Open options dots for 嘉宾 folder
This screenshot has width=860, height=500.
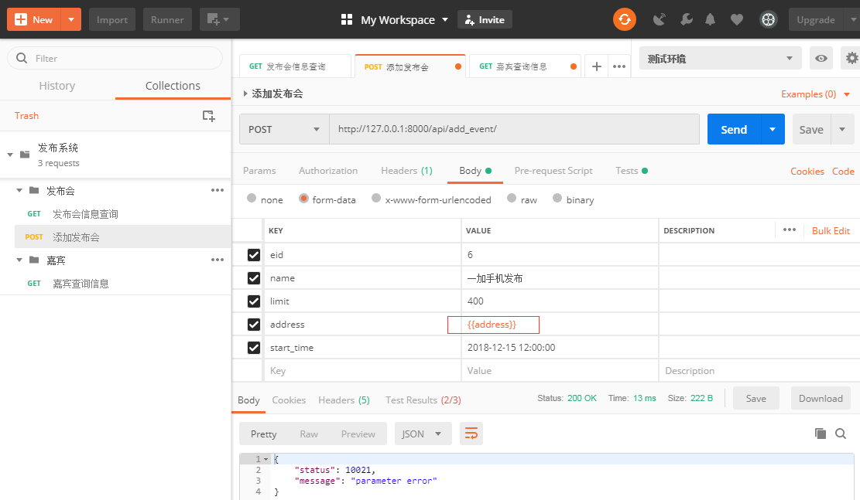click(x=218, y=260)
